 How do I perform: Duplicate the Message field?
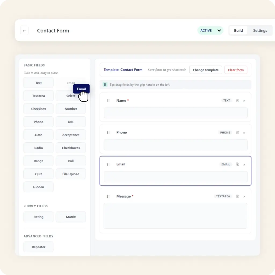tap(237, 196)
